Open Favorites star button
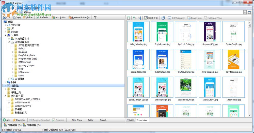The image size is (254, 133). (19, 120)
